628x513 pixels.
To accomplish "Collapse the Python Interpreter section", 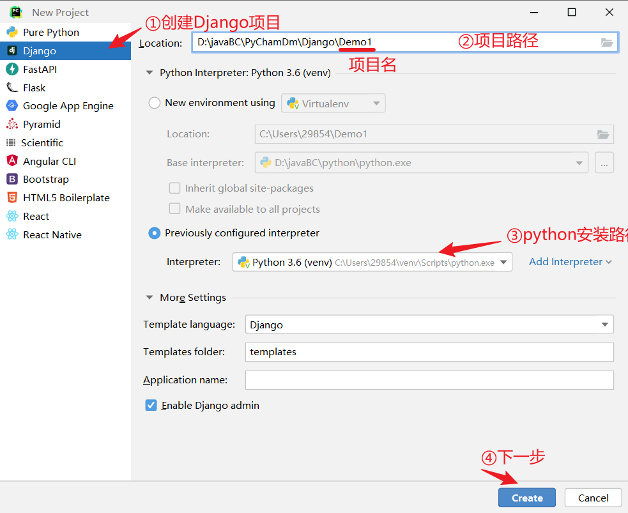I will (149, 73).
